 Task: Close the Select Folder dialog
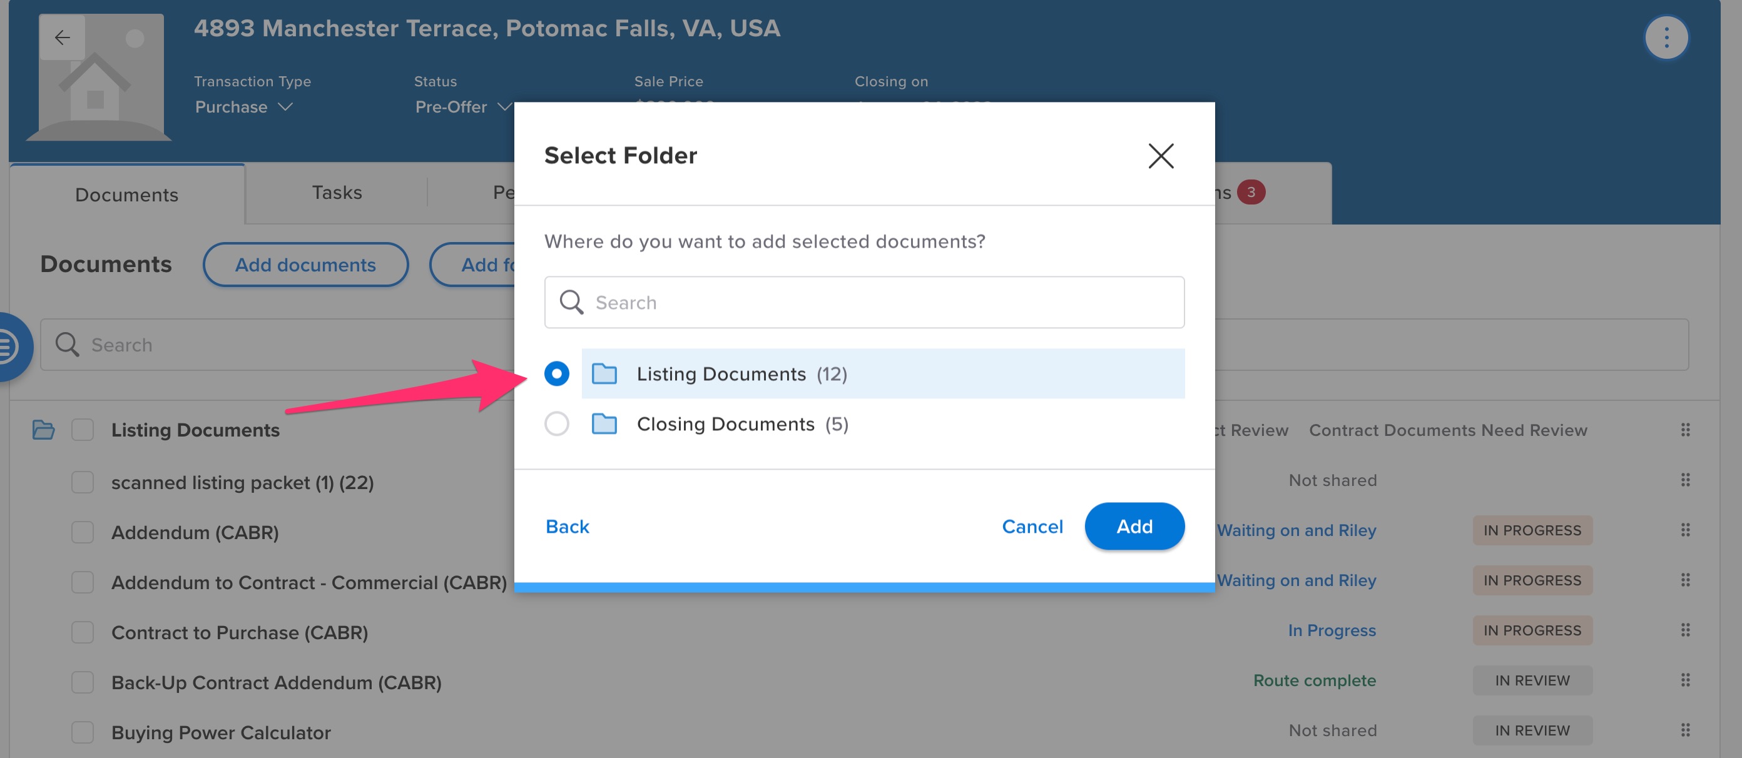point(1161,156)
